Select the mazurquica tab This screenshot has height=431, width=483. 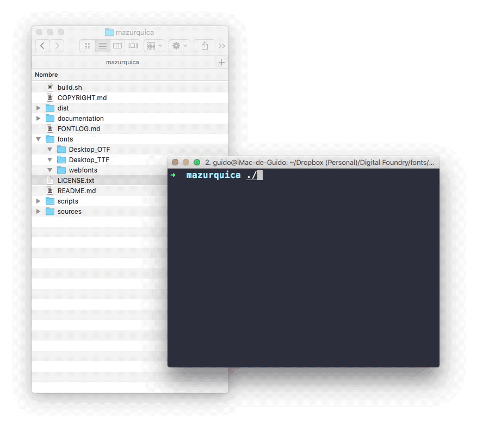pos(122,62)
